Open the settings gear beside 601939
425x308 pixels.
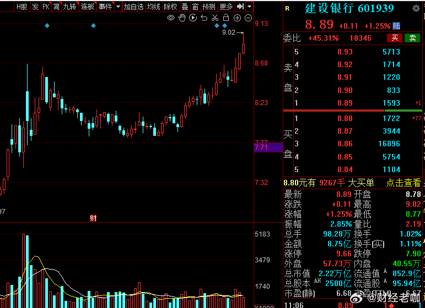coord(416,8)
